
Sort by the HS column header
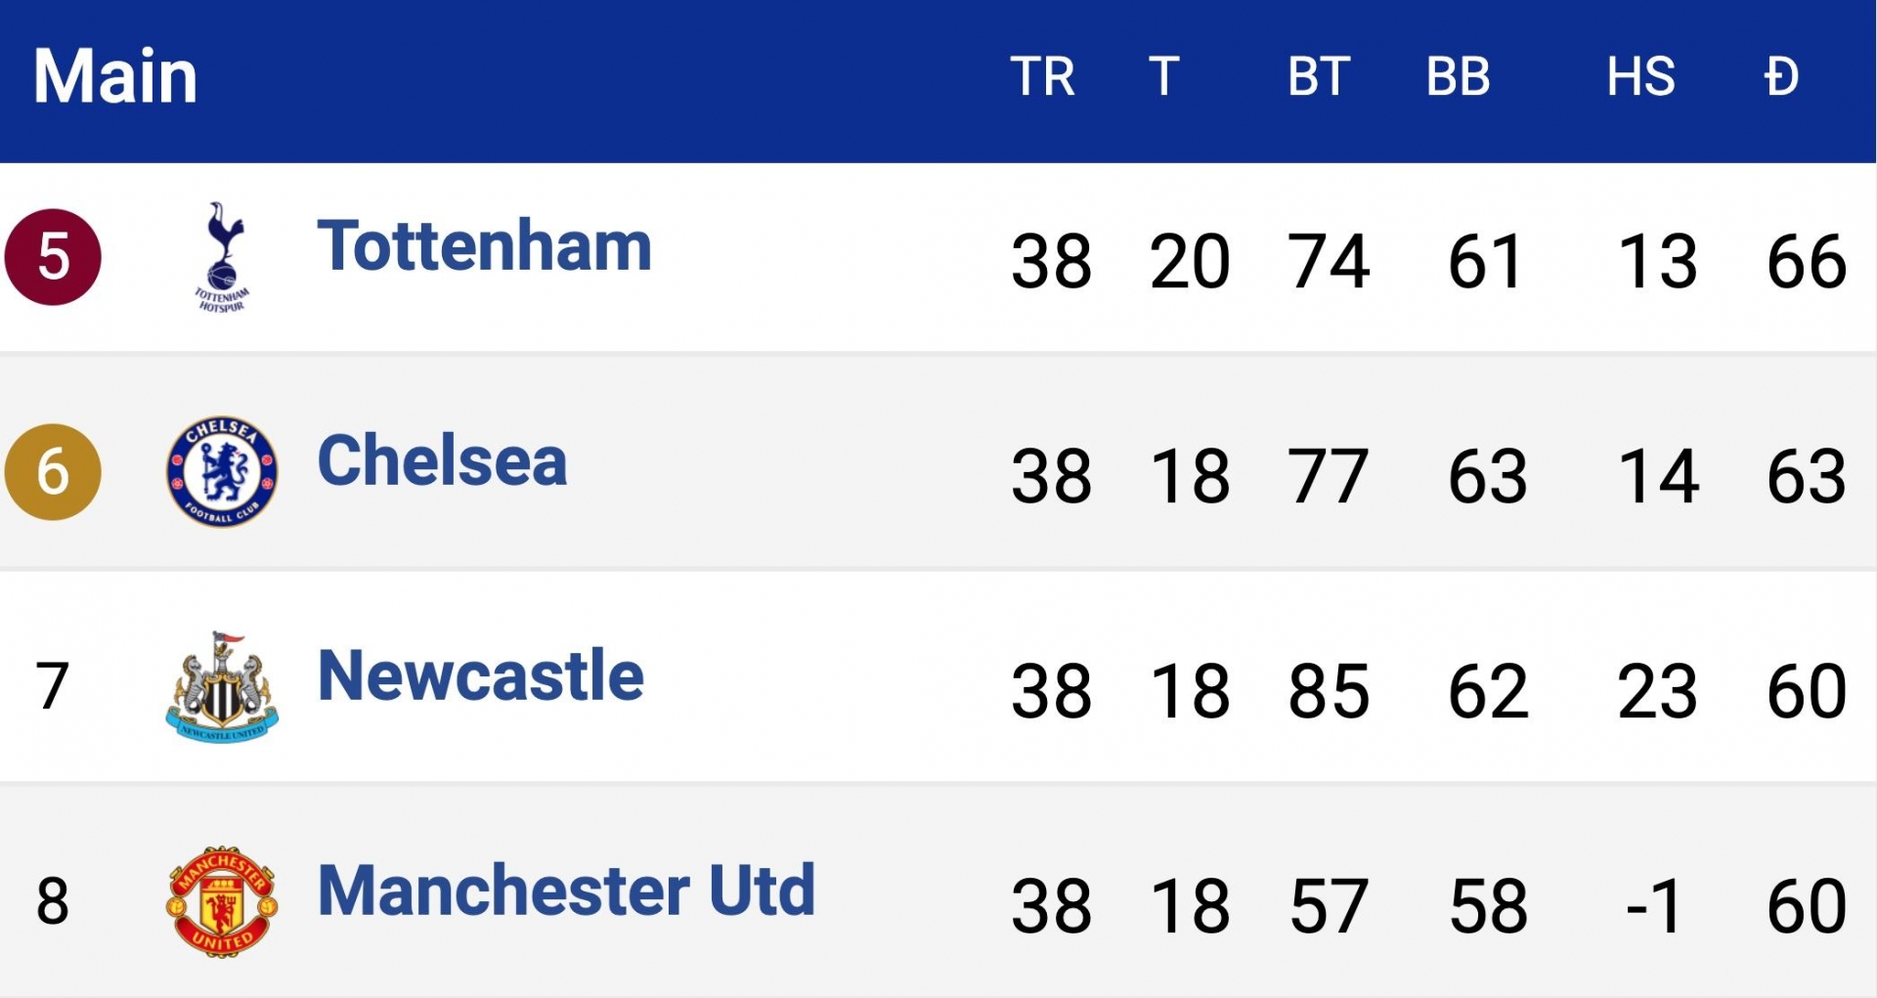pyautogui.click(x=1640, y=76)
